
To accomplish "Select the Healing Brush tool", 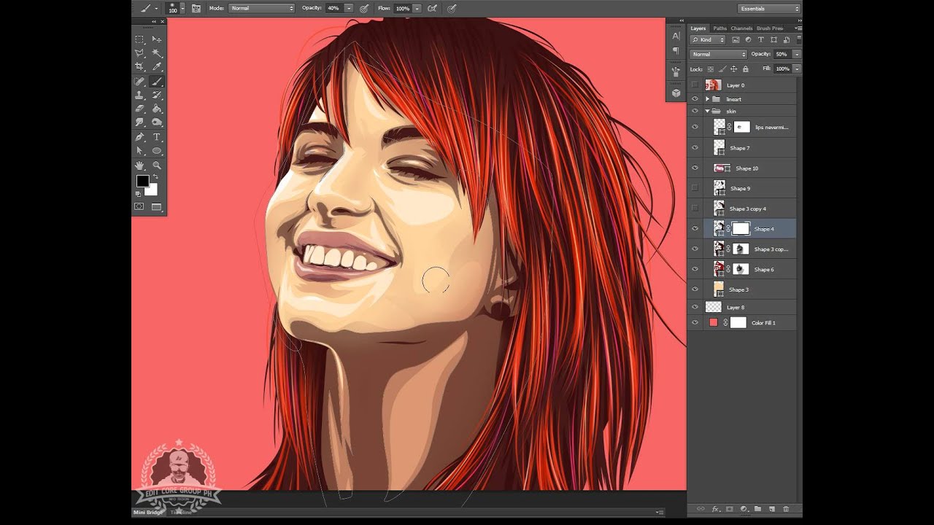I will click(x=139, y=82).
